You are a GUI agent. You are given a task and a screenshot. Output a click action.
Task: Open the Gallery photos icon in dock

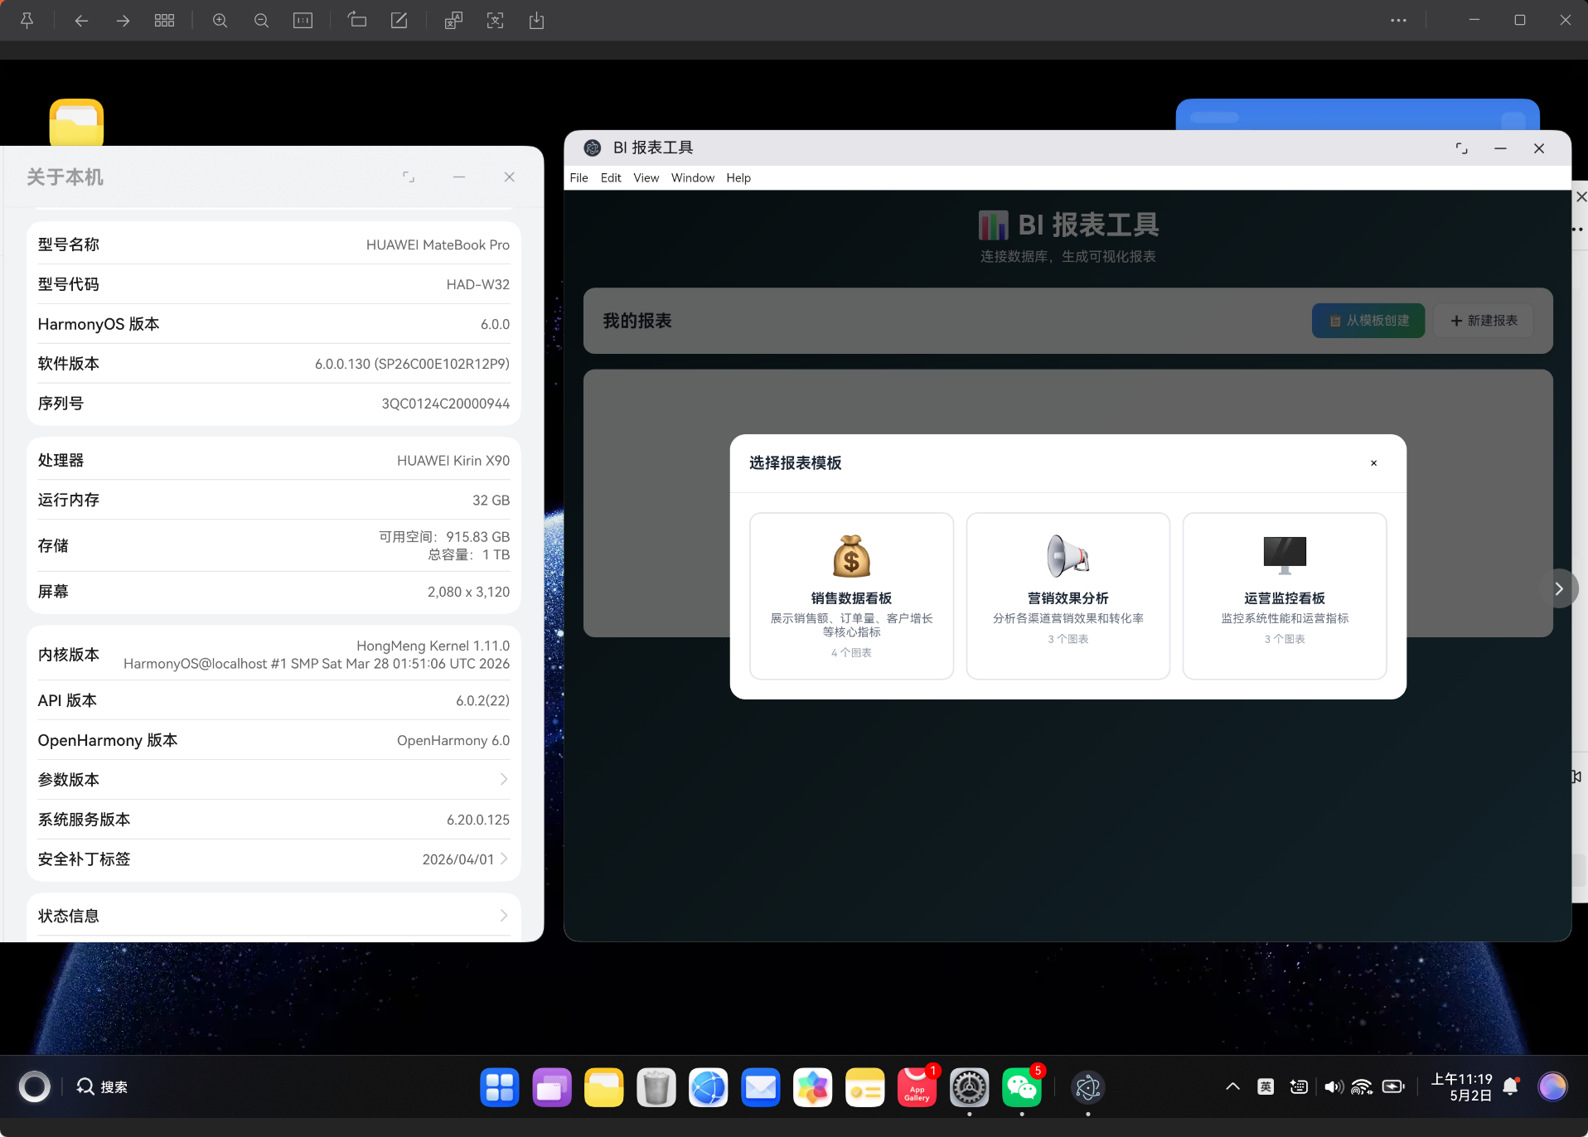813,1087
